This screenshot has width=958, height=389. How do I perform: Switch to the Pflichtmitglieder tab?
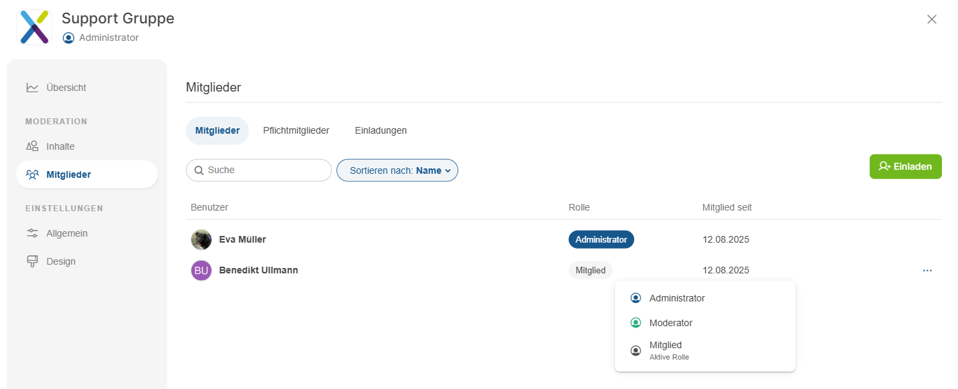[x=296, y=131]
